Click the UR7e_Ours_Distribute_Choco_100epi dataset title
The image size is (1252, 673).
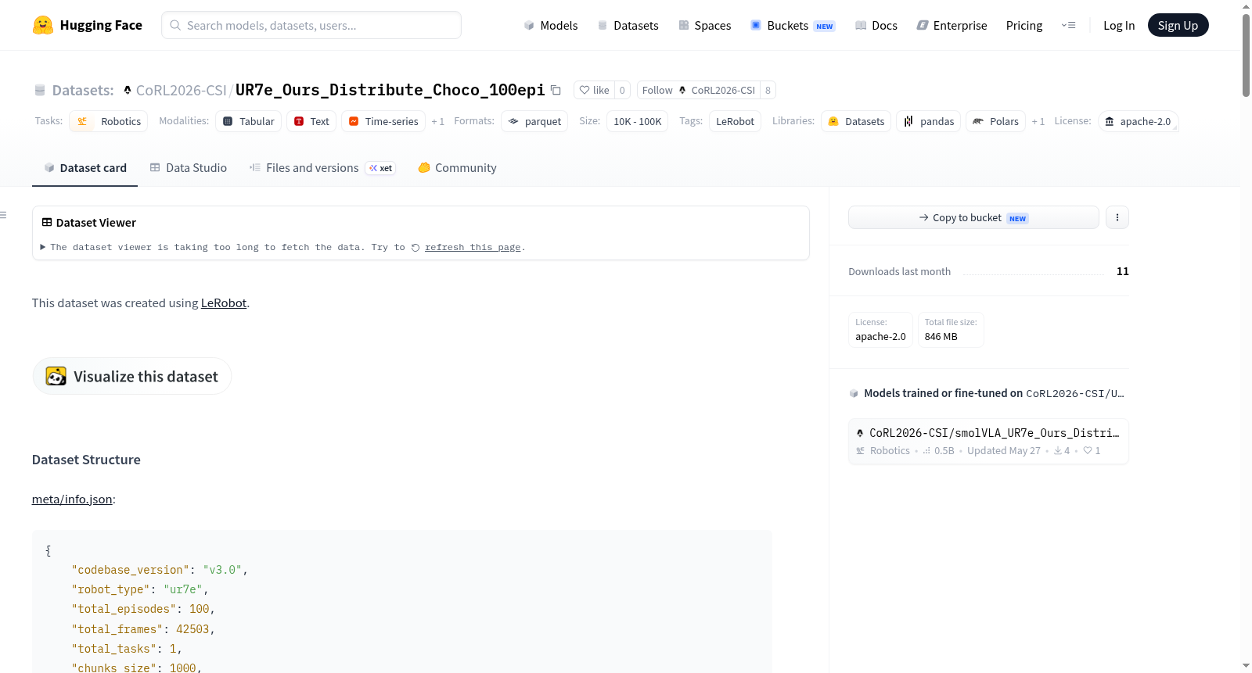pyautogui.click(x=390, y=90)
